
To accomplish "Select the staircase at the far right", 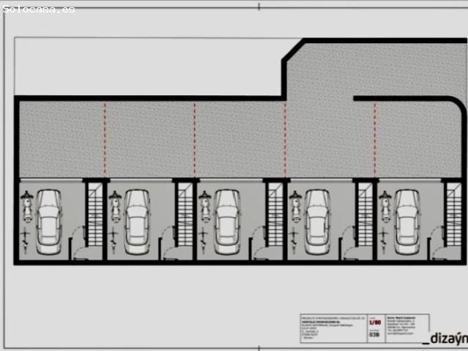I will 454,214.
